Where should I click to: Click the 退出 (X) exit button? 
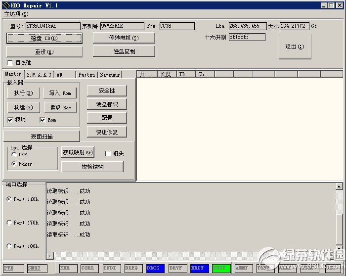(x=295, y=46)
